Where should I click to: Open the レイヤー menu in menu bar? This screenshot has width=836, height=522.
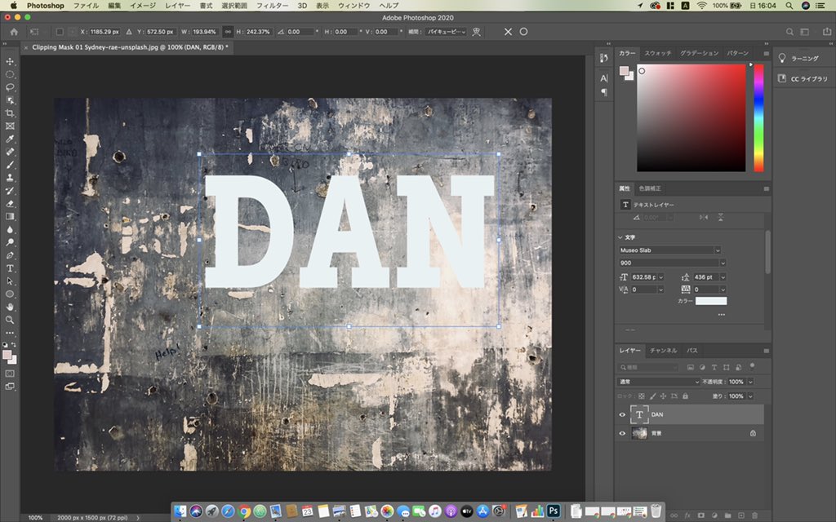coord(177,6)
